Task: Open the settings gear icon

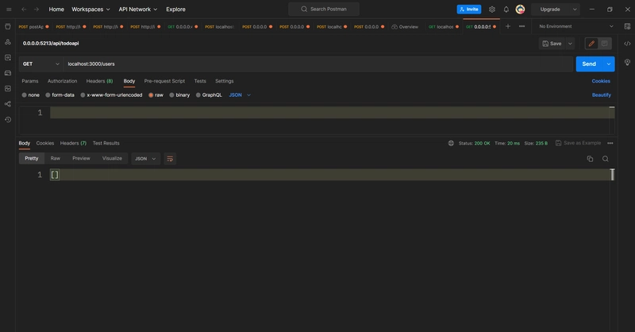Action: 492,10
